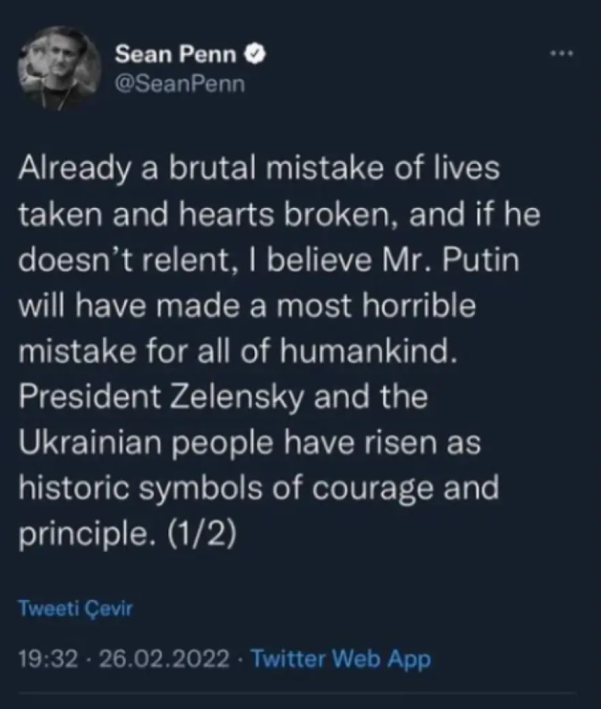
Task: Open the @SeanPenn handle link
Action: (x=178, y=85)
